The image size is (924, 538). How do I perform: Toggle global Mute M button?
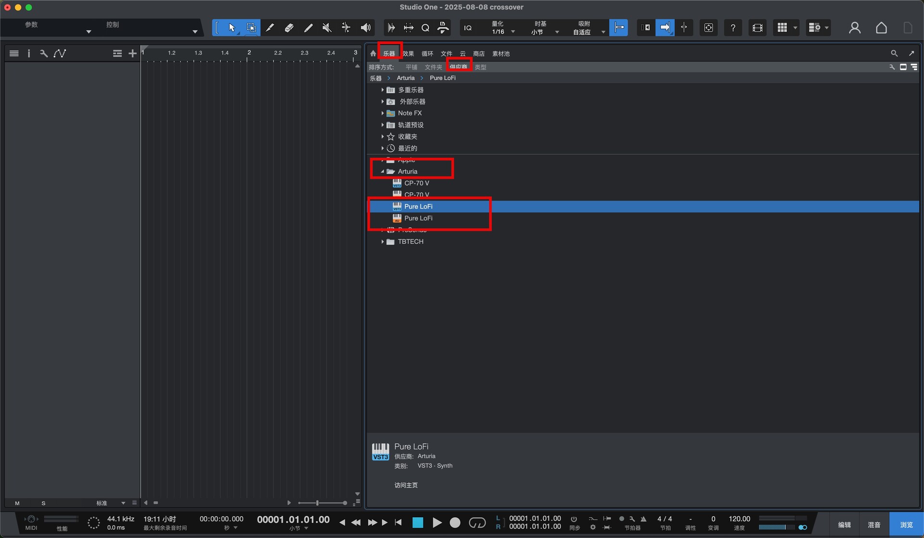[17, 503]
